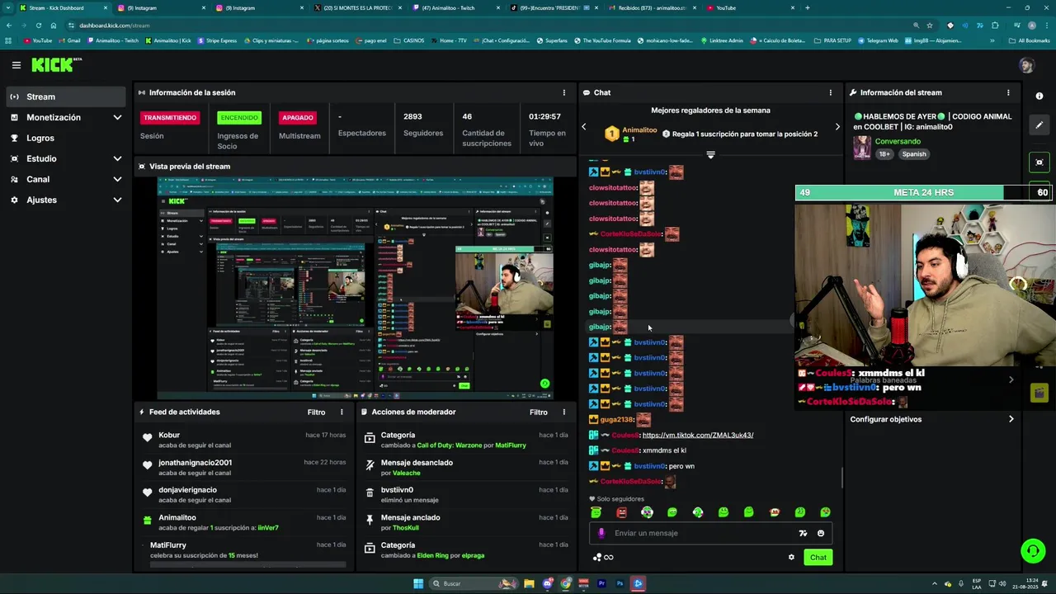
Task: Click the Kobur follower entry
Action: 245,440
